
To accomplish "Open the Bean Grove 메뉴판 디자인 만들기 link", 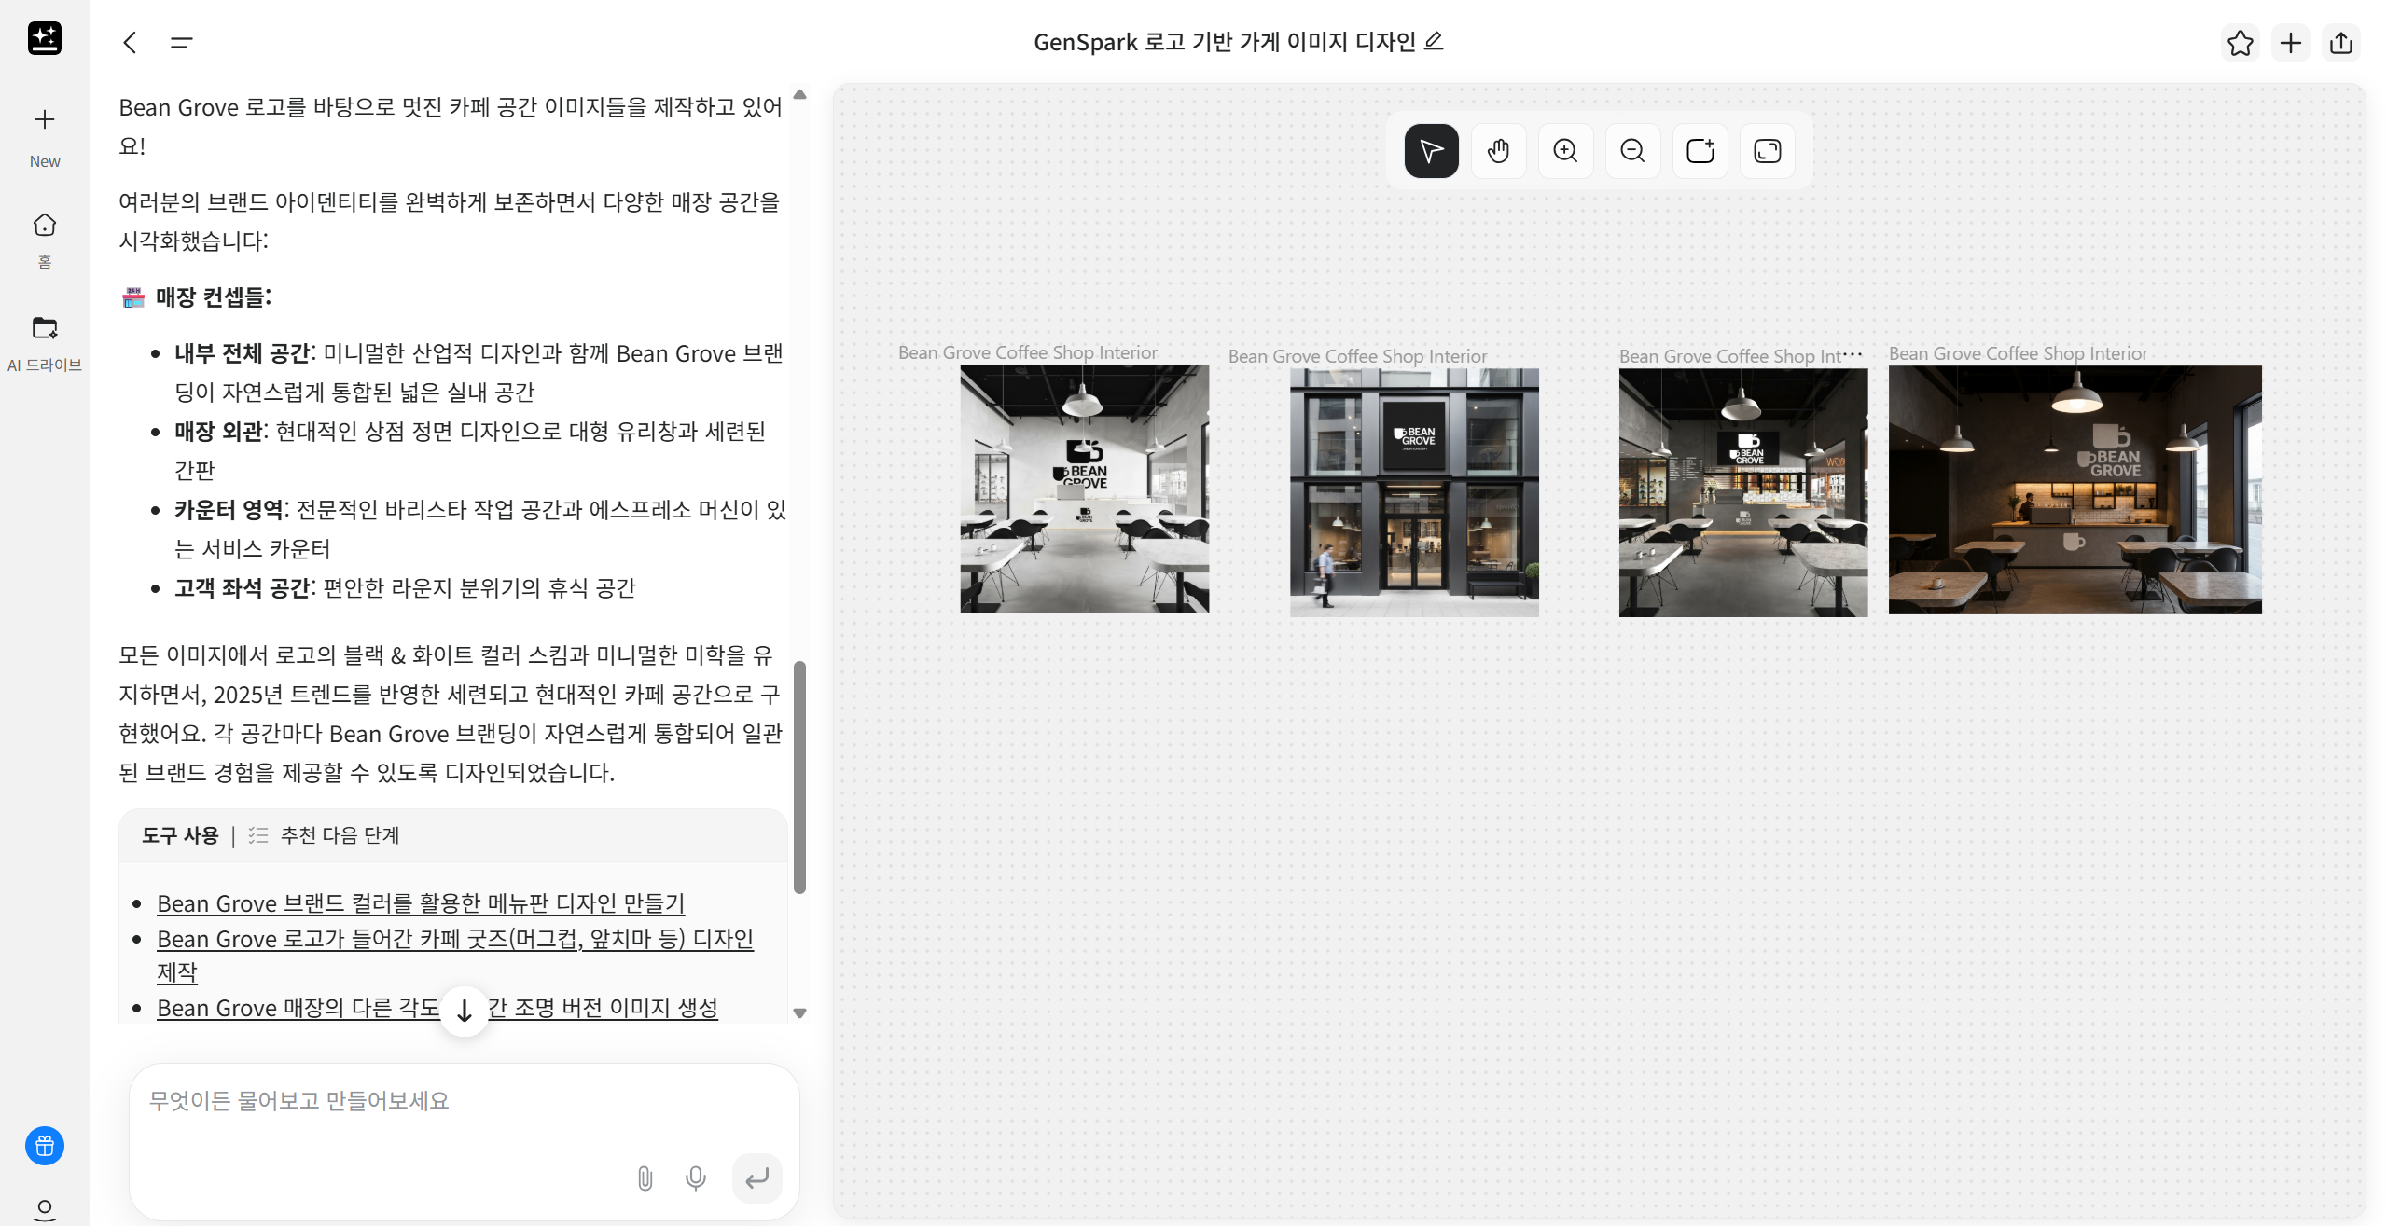I will coord(421,902).
